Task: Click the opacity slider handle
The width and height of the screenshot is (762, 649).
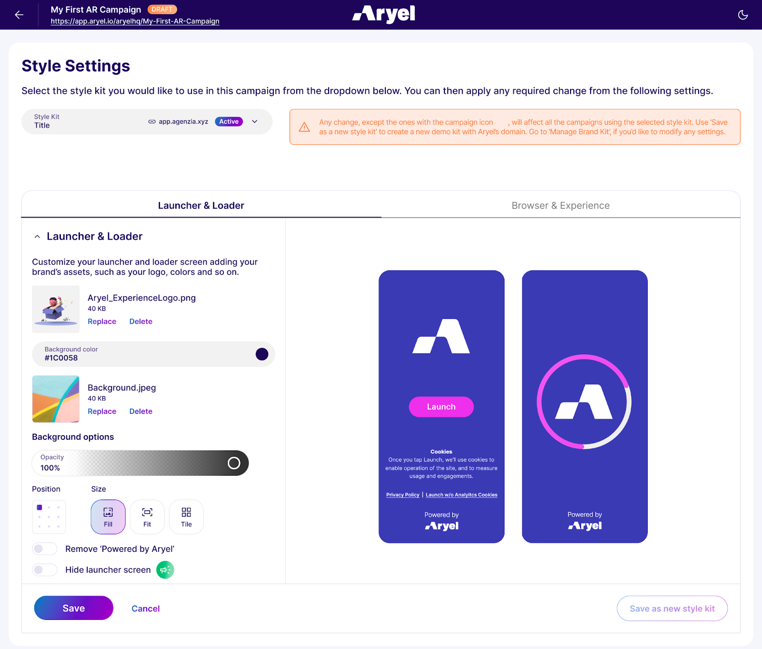Action: [234, 463]
